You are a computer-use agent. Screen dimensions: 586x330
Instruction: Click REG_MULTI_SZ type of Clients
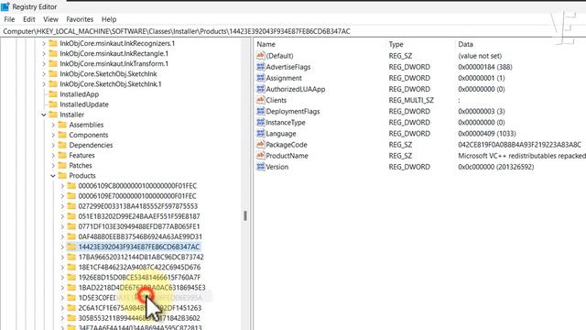coord(411,100)
